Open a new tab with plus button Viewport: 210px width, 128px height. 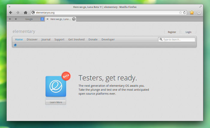(x=10, y=19)
